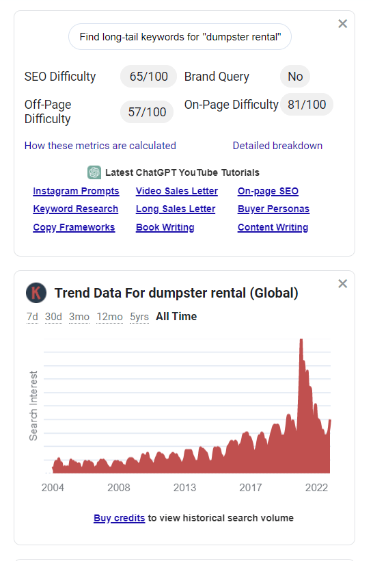This screenshot has height=561, width=373.
Task: Open the Video Sales Letter tutorial
Action: [x=177, y=191]
